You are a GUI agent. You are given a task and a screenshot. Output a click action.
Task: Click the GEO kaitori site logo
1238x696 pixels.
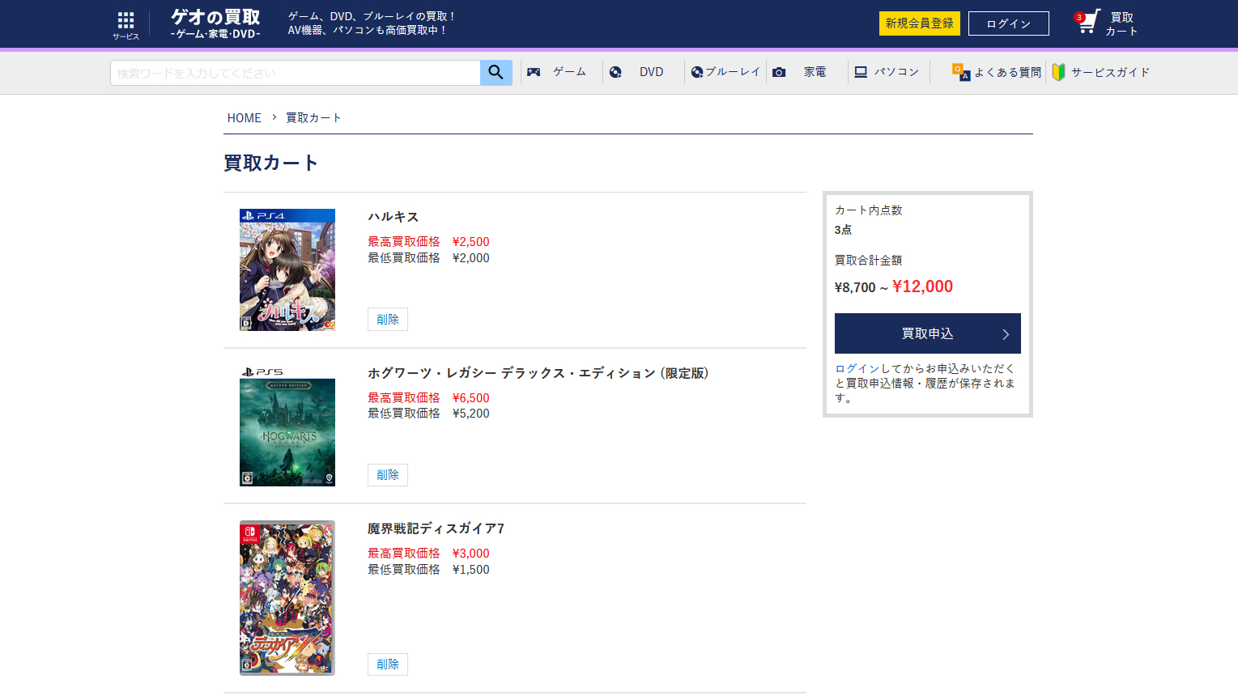click(x=215, y=23)
